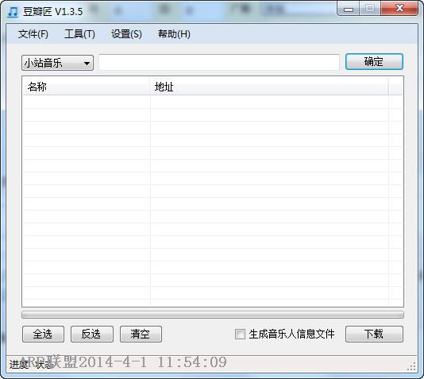The width and height of the screenshot is (424, 379).
Task: Click the 全选 button
Action: 43,334
